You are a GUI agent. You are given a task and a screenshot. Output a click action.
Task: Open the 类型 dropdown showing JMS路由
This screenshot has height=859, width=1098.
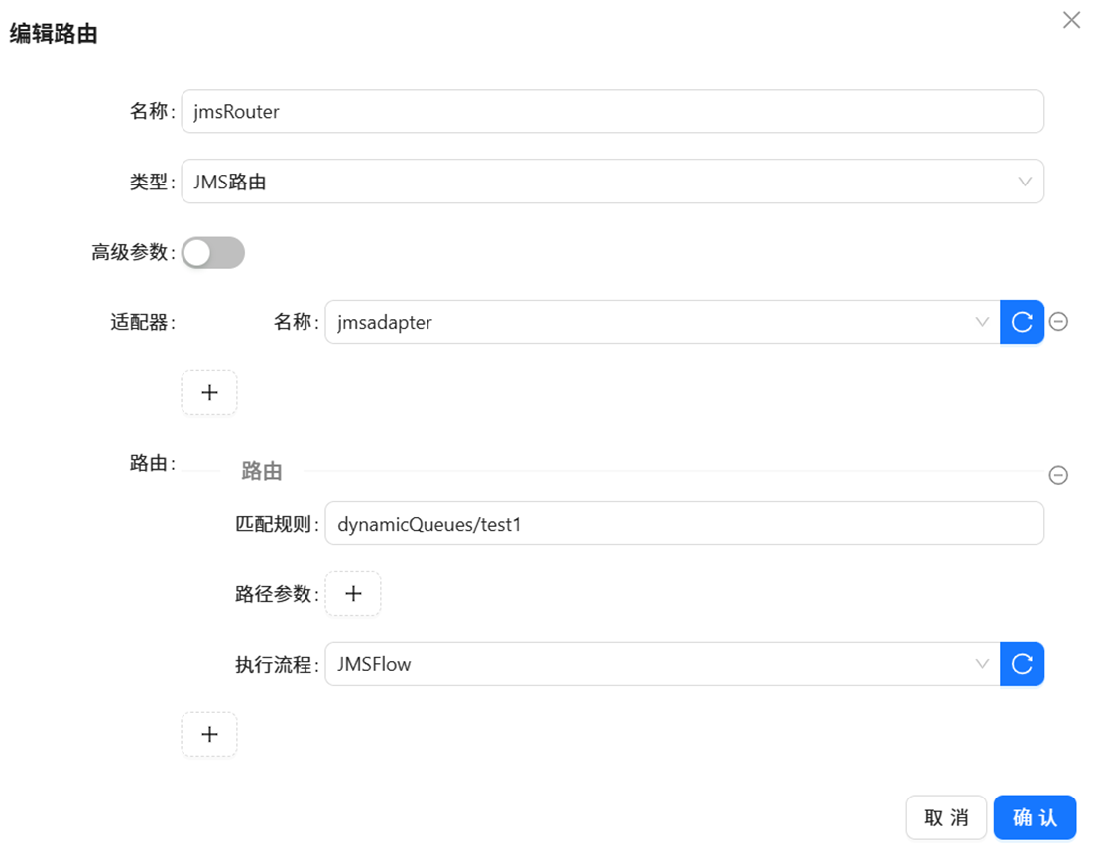[595, 183]
